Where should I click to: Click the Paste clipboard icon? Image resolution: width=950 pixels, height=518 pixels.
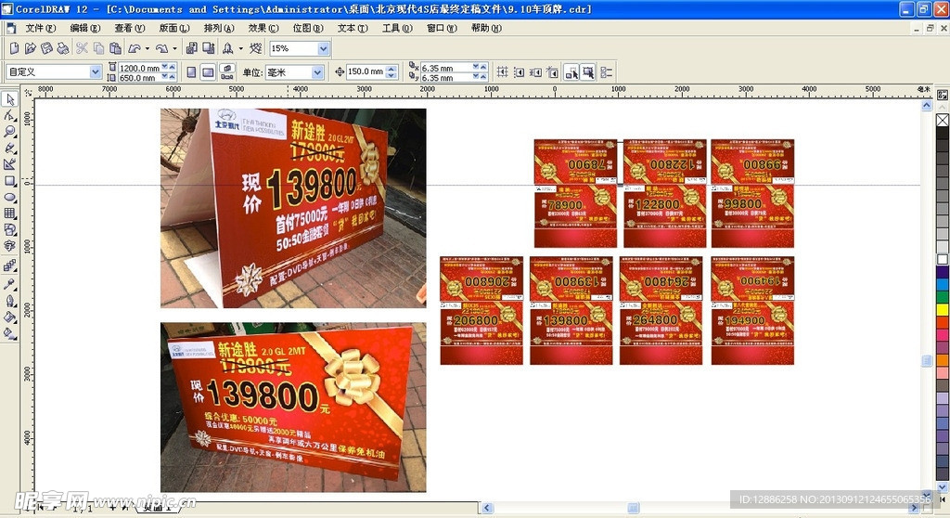click(x=115, y=48)
